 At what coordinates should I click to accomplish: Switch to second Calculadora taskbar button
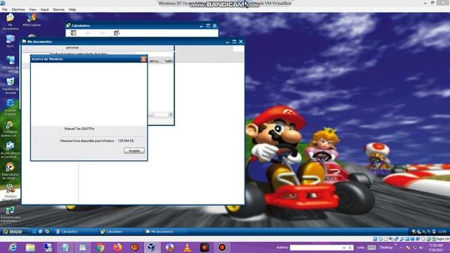(120, 231)
